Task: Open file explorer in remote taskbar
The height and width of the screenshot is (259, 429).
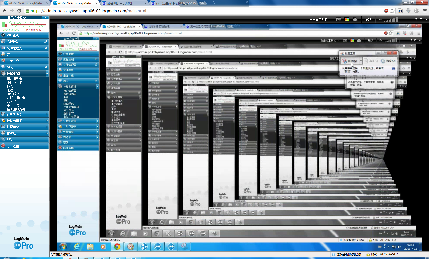Action: coord(90,247)
